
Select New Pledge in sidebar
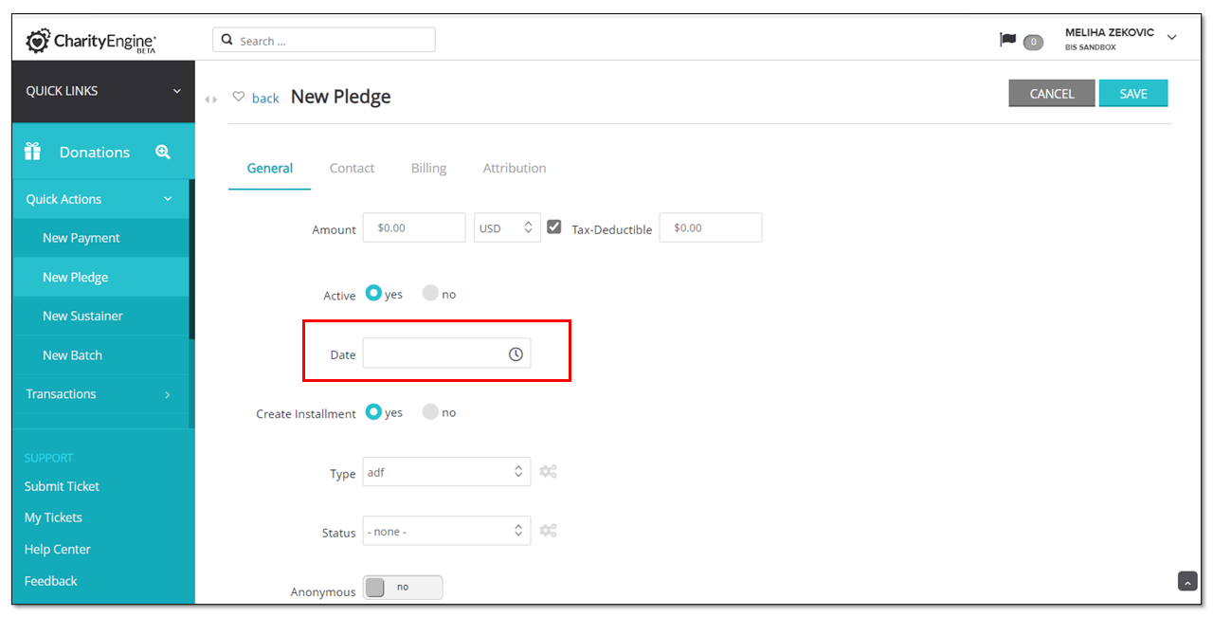coord(100,277)
